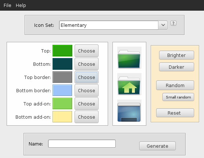Click the blue desktop preview icon
The height and width of the screenshot is (158, 204).
[x=129, y=111]
